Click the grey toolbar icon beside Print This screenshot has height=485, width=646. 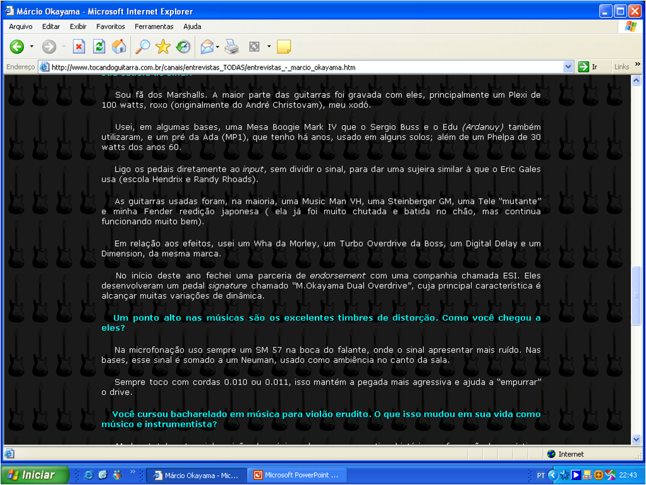point(254,47)
